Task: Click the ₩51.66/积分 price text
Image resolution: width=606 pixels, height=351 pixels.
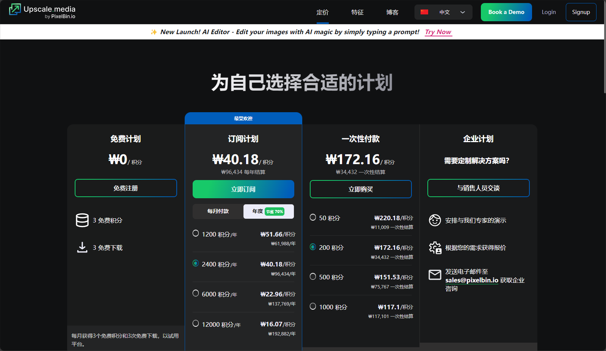Action: click(278, 234)
